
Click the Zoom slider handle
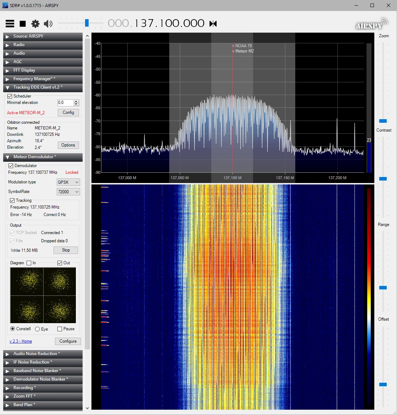383,121
